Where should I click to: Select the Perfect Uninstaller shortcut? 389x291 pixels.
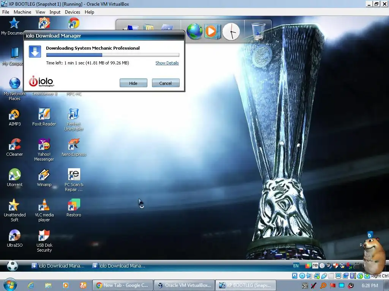(74, 114)
